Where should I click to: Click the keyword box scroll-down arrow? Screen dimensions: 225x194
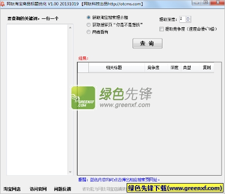pos(70,172)
